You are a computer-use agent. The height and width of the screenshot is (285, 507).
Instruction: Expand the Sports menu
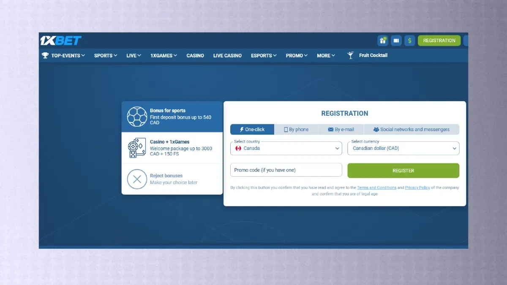click(106, 55)
